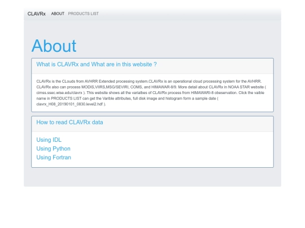
Task: Open the Using Python link
Action: pyautogui.click(x=53, y=149)
